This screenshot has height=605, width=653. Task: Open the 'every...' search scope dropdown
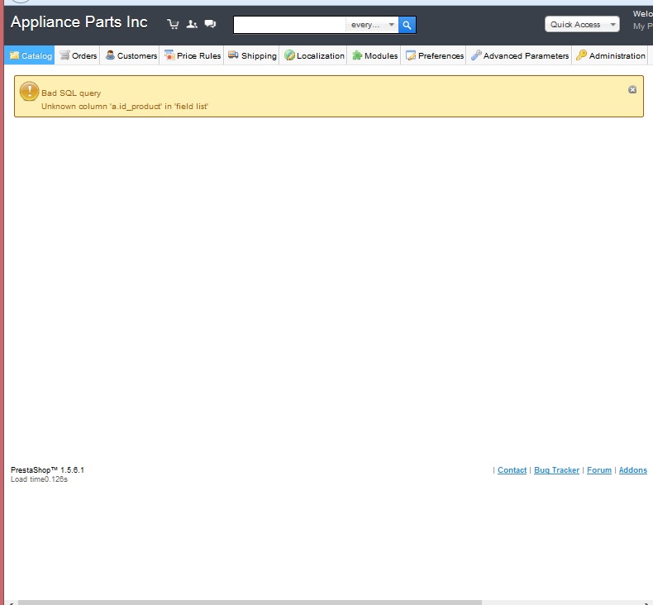pos(372,25)
